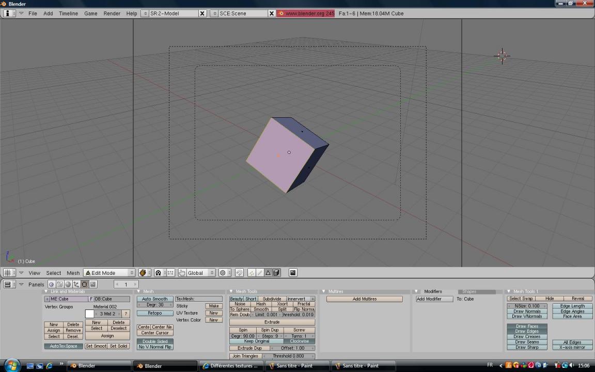
Task: Switch to the Logic buttons panel
Action: point(51,284)
